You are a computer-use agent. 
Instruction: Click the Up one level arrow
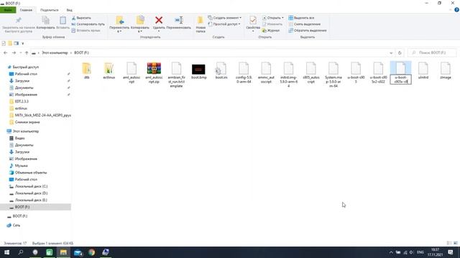[27, 52]
